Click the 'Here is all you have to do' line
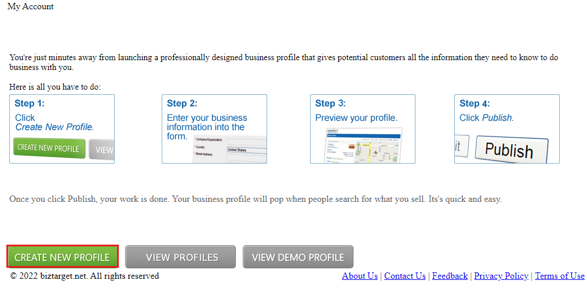587x288 pixels. coord(55,87)
